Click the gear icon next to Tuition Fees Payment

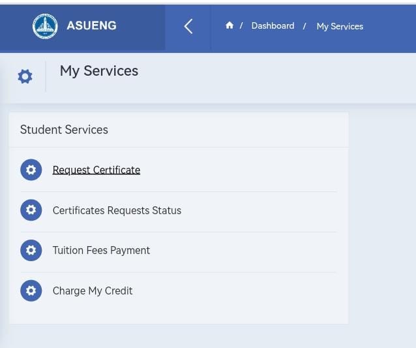(31, 250)
